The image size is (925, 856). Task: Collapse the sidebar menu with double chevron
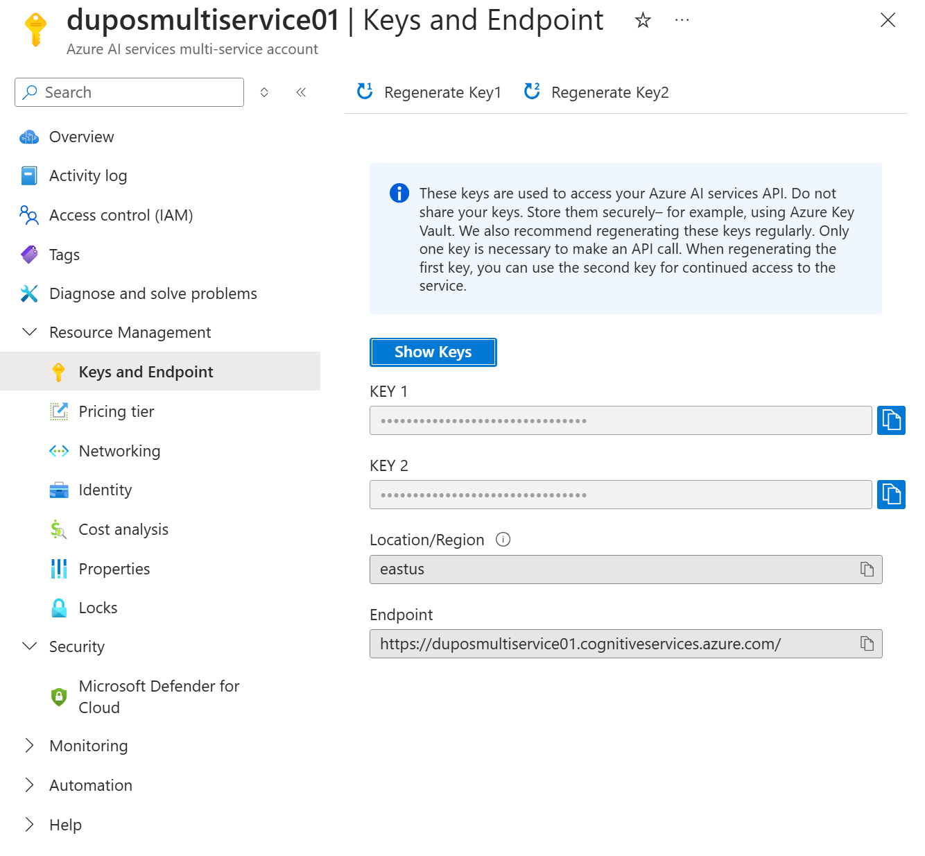pyautogui.click(x=301, y=92)
